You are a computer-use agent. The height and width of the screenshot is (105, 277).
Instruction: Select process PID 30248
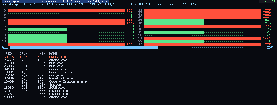point(9,57)
